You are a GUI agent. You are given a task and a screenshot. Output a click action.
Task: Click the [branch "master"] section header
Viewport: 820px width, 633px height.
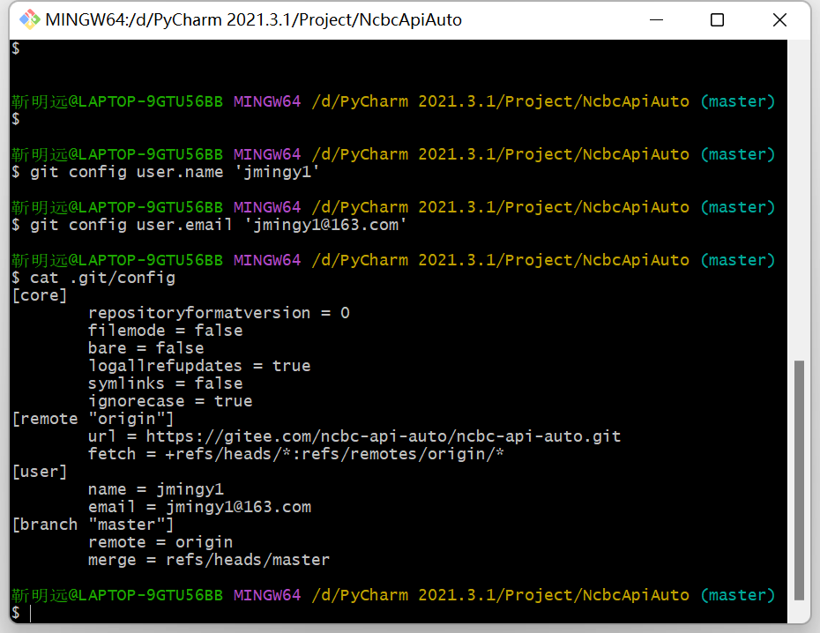pos(93,525)
